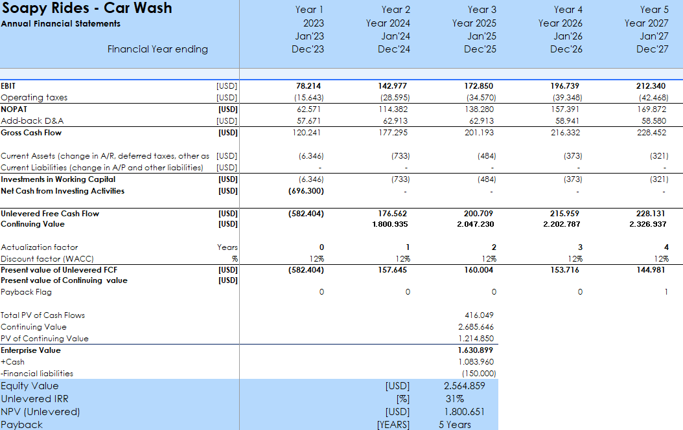Select the Payback result 5 Years
The height and width of the screenshot is (430, 683).
(454, 425)
